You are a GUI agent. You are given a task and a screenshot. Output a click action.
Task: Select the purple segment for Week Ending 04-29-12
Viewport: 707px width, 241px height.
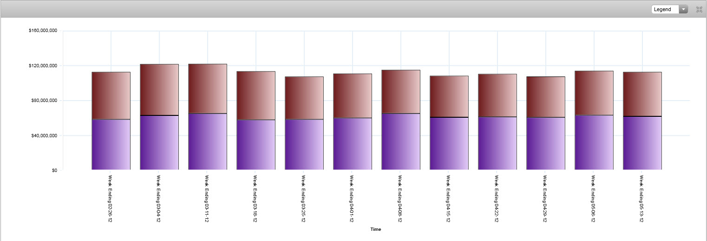point(546,144)
